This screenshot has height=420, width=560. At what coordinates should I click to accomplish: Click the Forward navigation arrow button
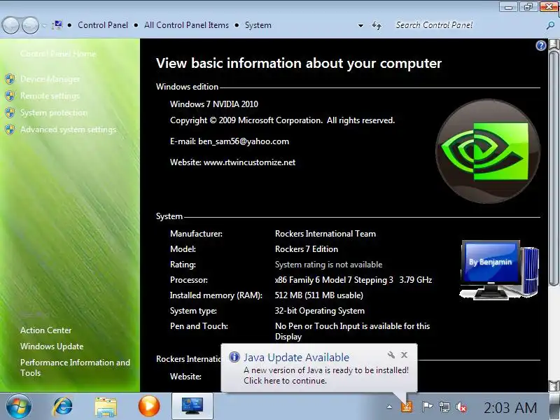(x=30, y=25)
